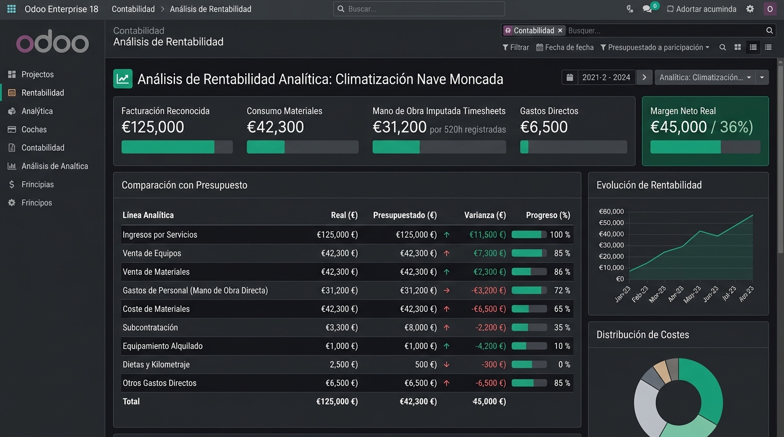
Task: Switch to the kanban grid view icon
Action: point(738,47)
